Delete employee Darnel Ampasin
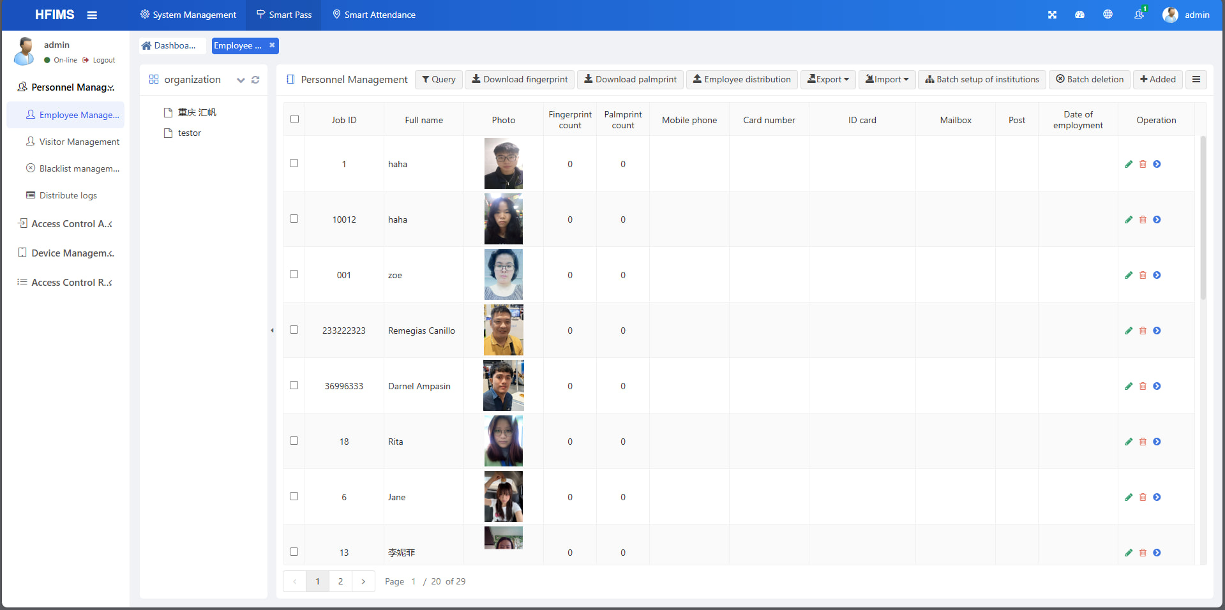 (x=1143, y=386)
